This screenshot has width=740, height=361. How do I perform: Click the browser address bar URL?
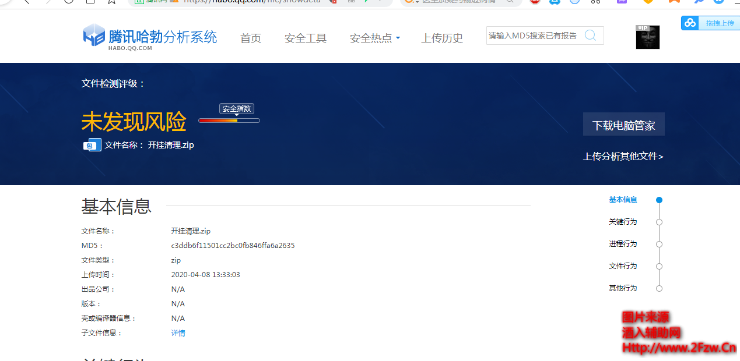point(252,2)
